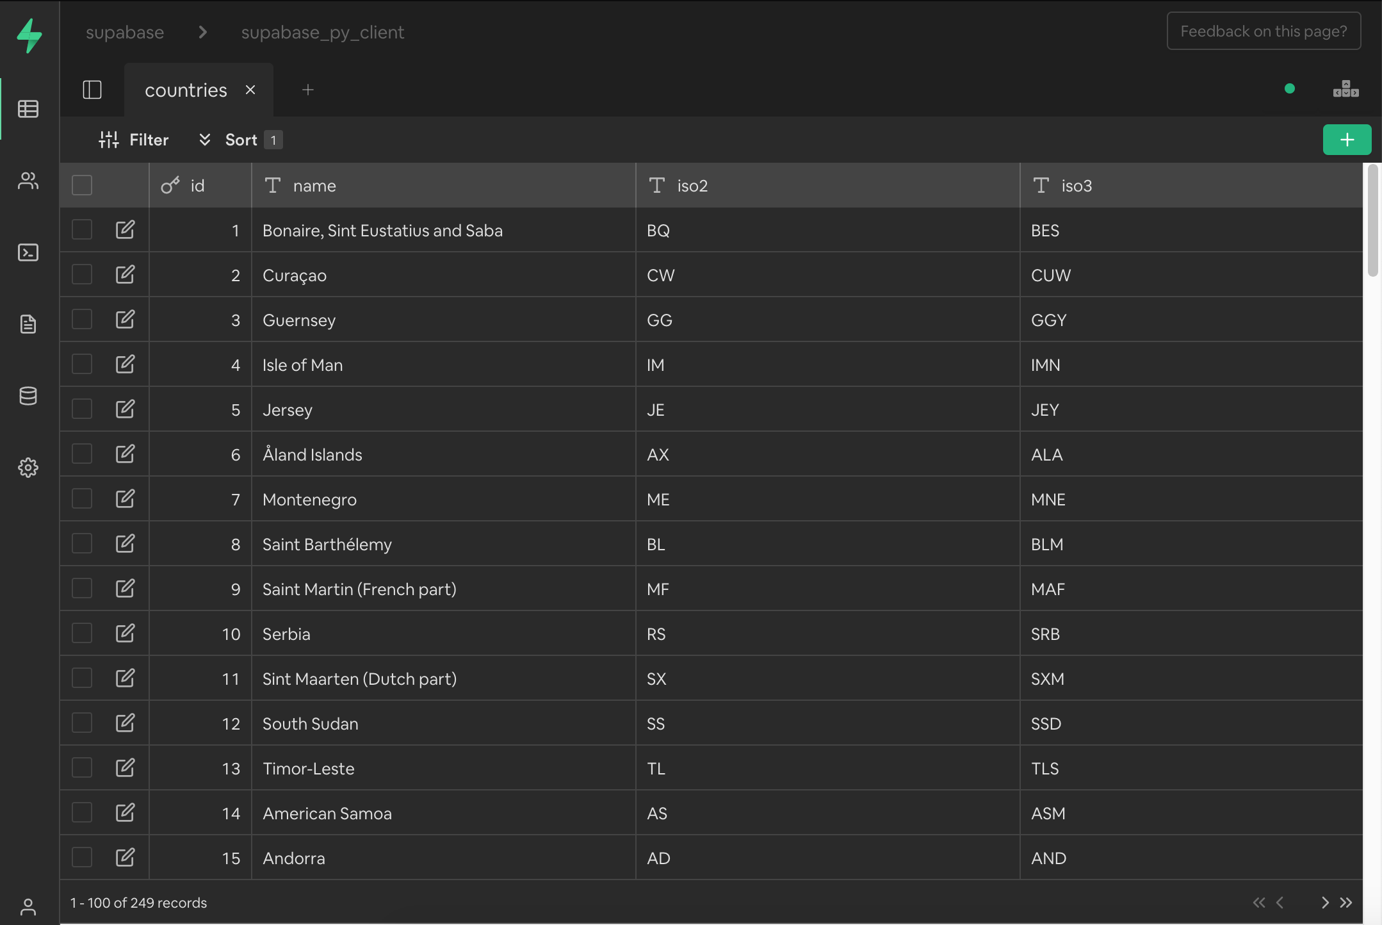Open the SQL editor terminal icon
Screen dimensions: 1382x925
click(x=28, y=252)
